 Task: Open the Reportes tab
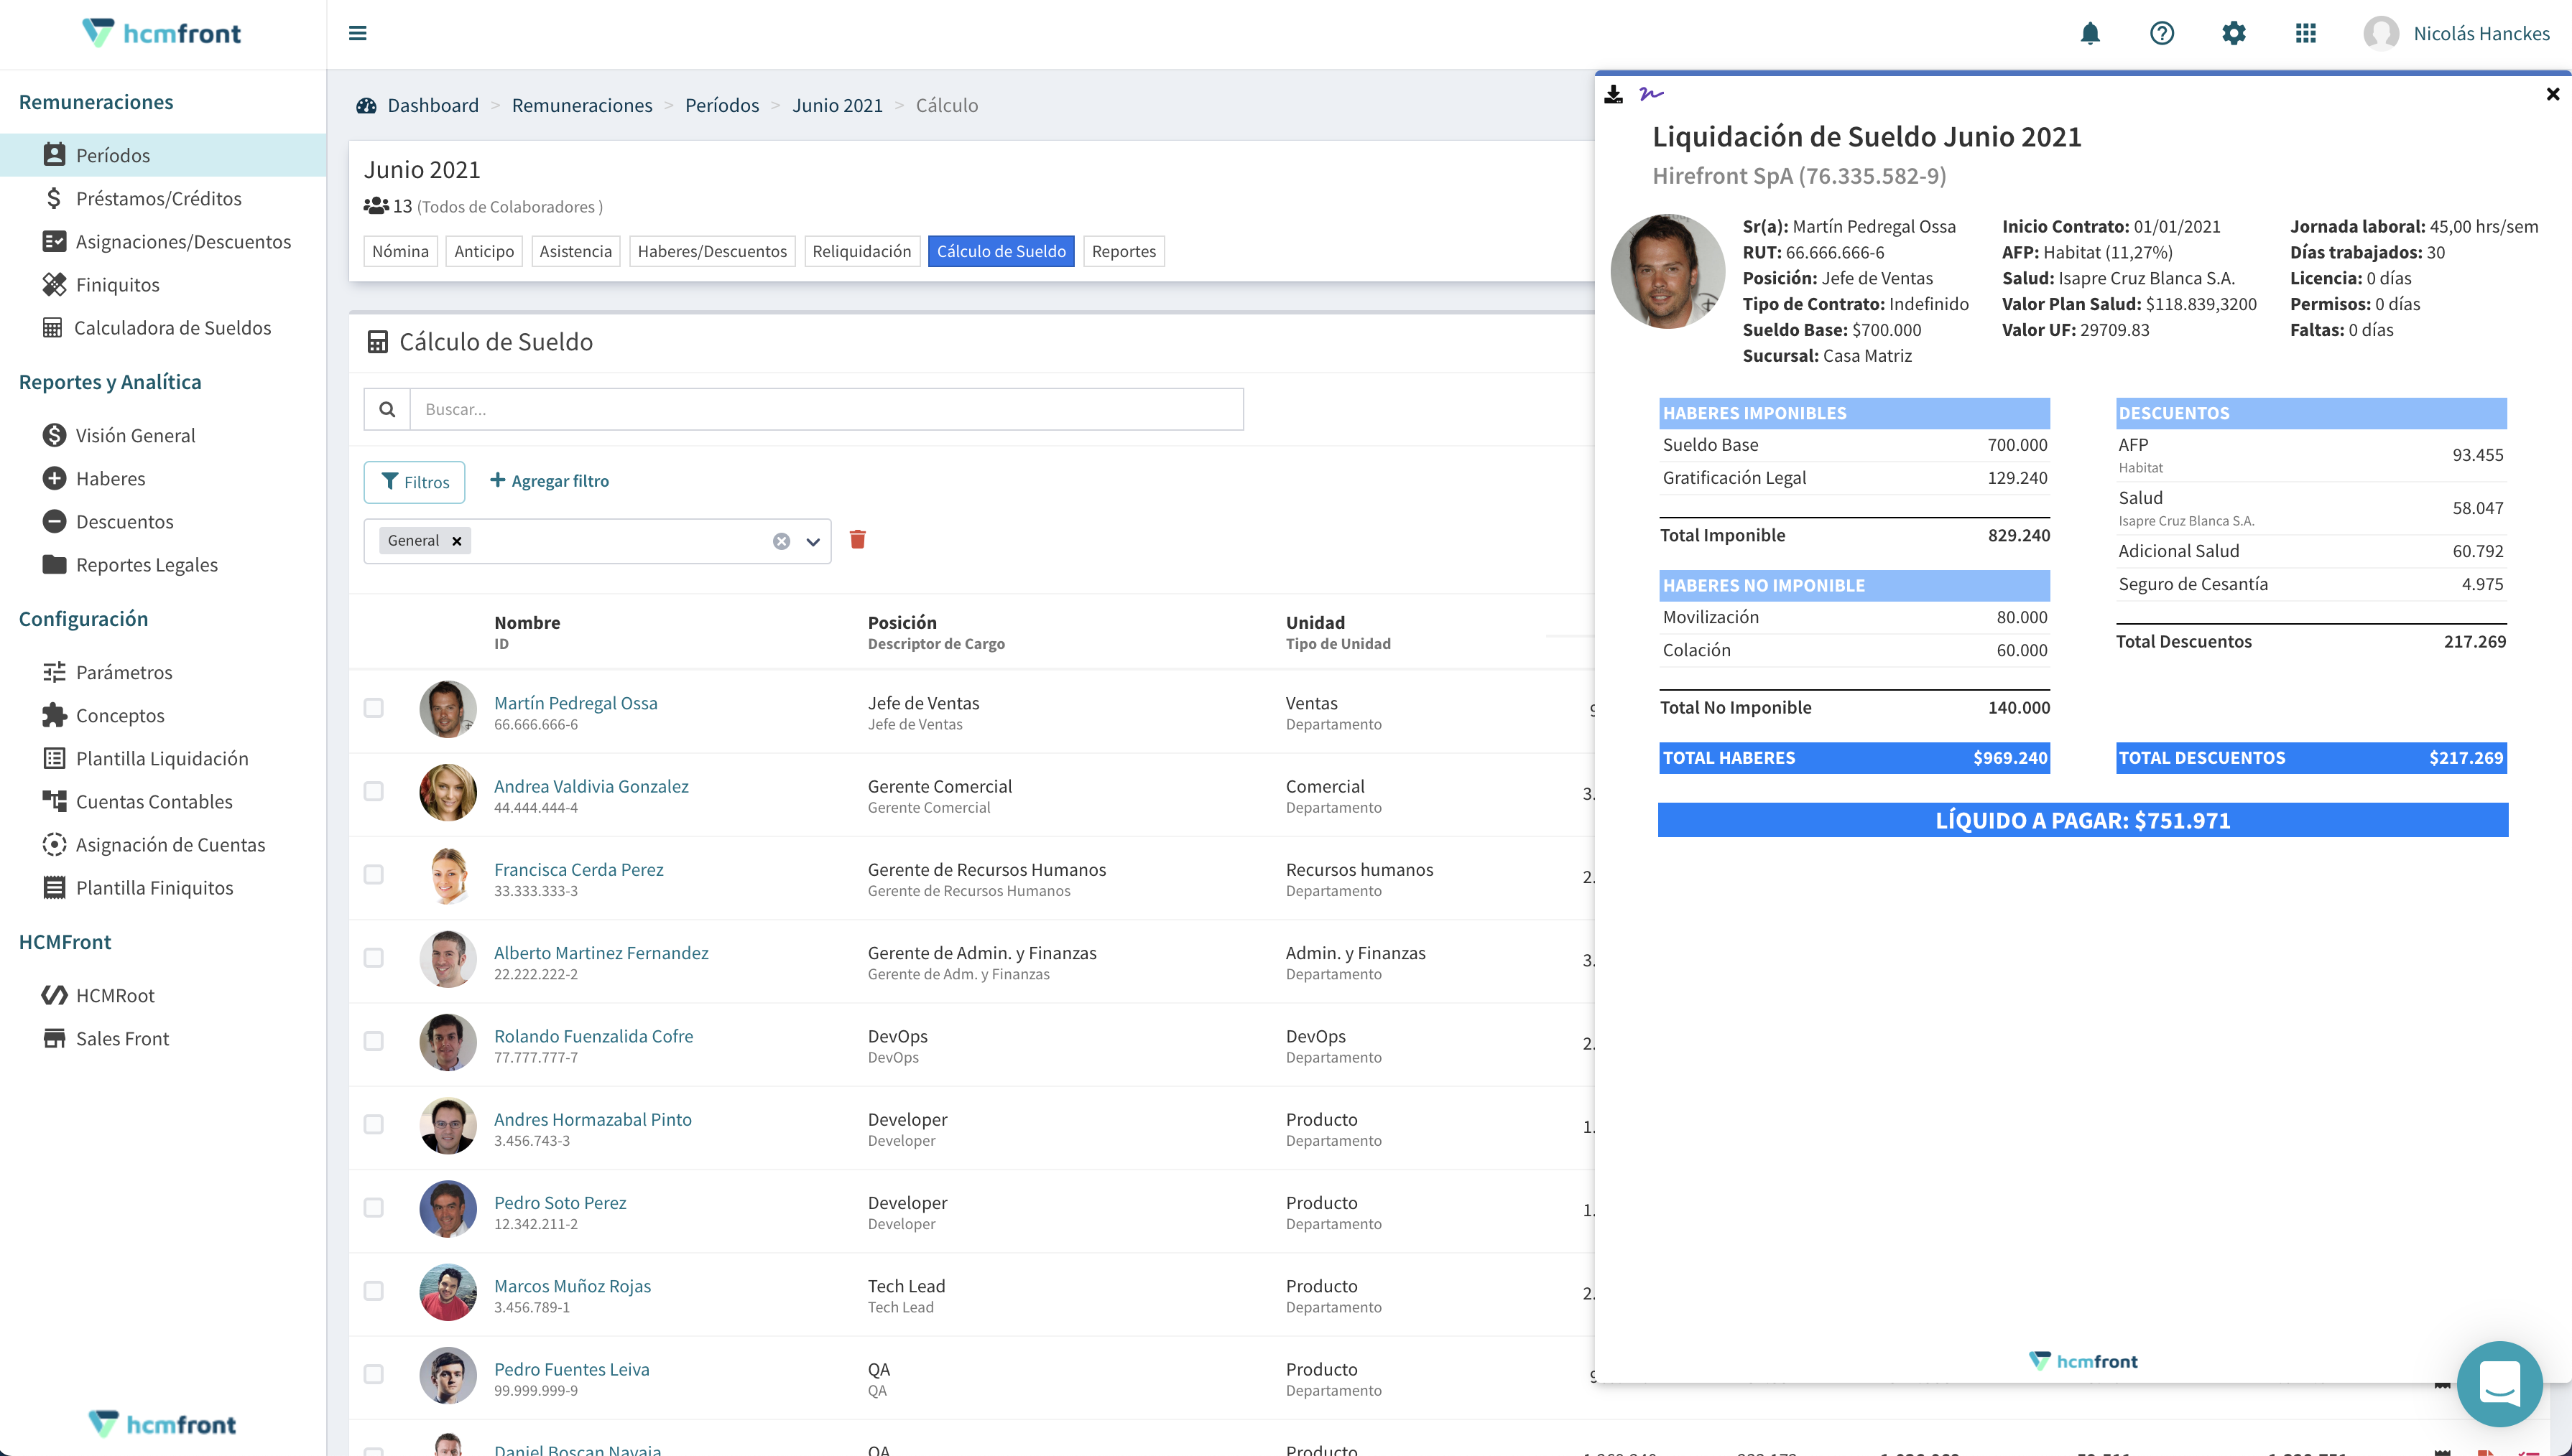click(1124, 251)
